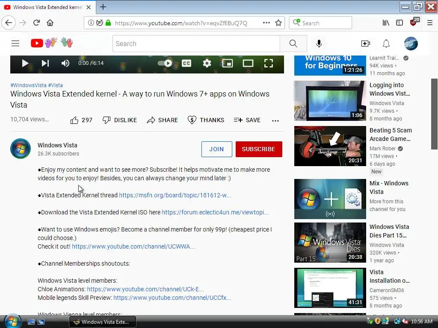The image size is (438, 328).
Task: Click the JOIN channel button
Action: 217,149
